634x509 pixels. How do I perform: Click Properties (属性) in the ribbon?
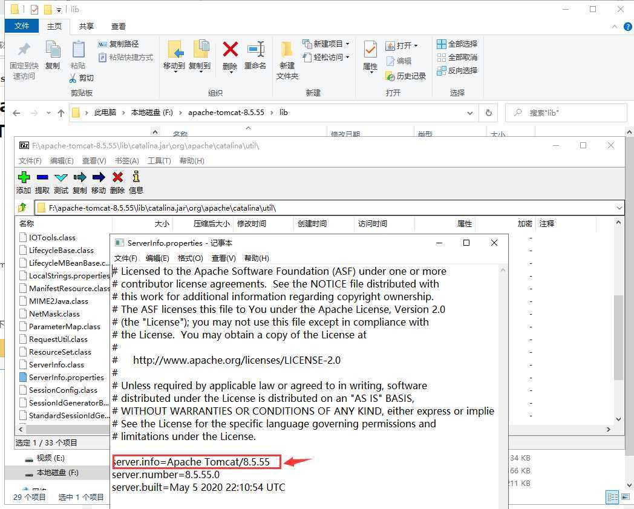370,56
